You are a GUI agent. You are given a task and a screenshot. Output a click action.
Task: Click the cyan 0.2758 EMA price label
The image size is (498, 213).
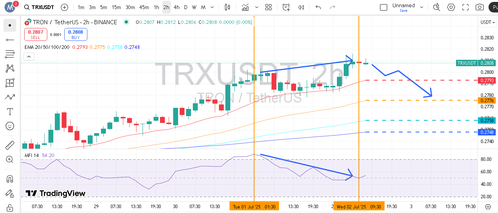point(487,120)
